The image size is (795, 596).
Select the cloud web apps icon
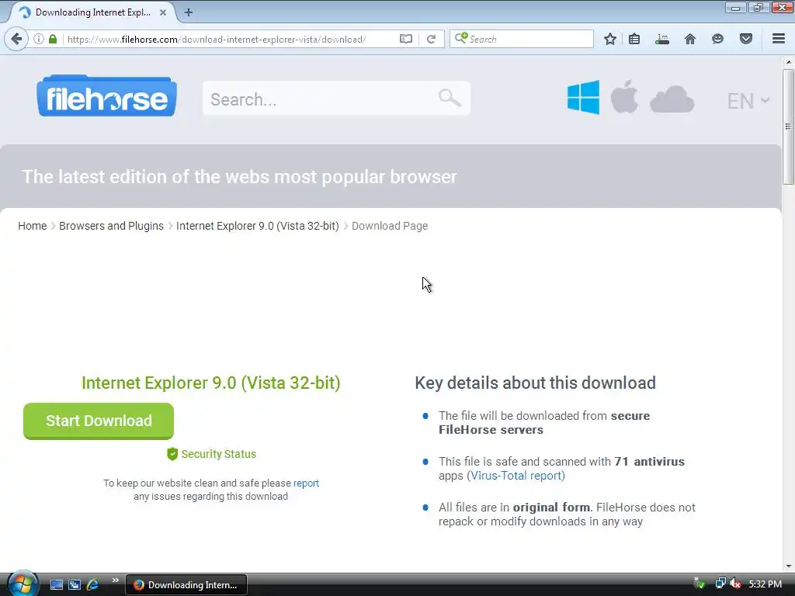point(672,99)
